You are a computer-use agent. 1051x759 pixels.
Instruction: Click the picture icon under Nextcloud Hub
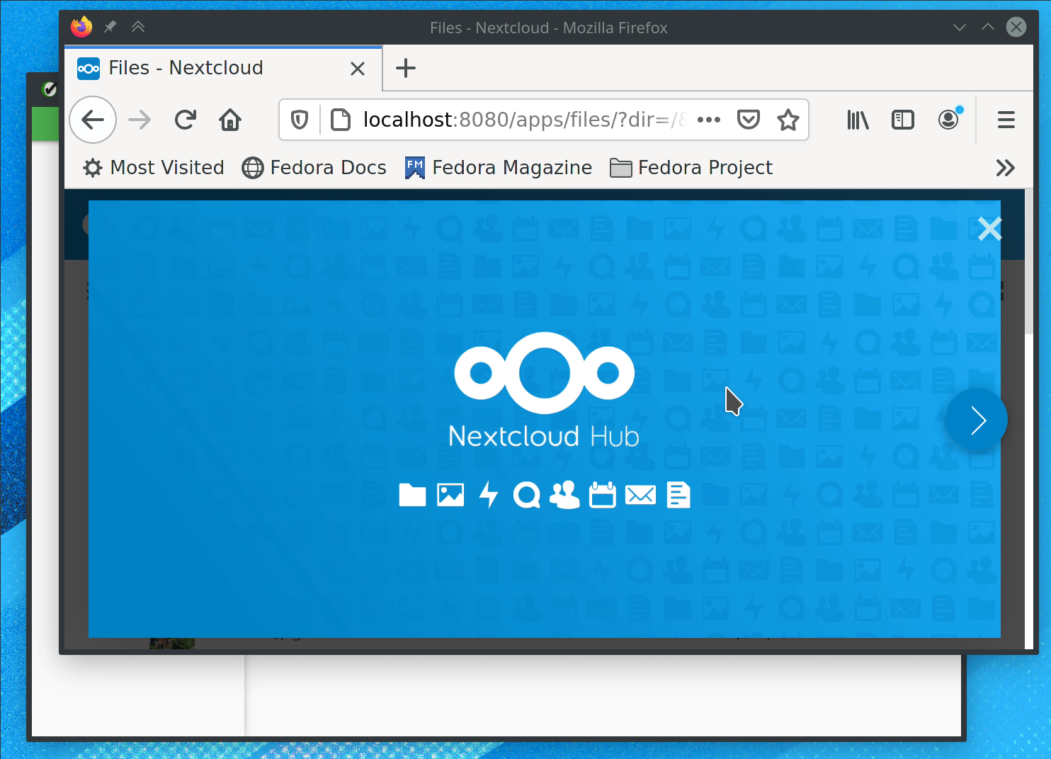tap(450, 495)
